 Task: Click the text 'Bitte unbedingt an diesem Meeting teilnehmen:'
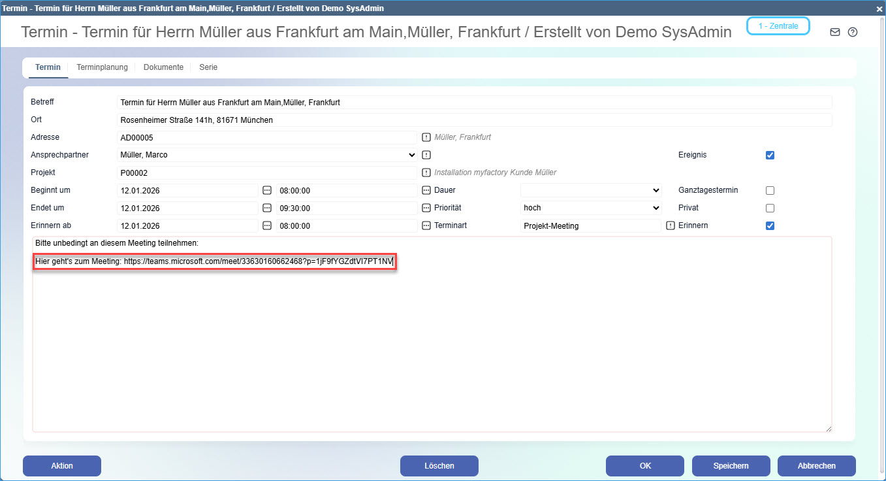click(116, 243)
